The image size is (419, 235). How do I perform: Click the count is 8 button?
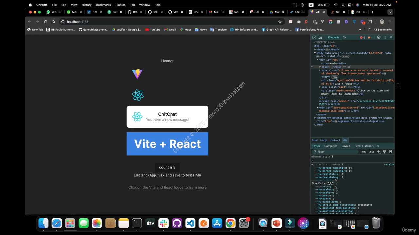[x=167, y=167]
